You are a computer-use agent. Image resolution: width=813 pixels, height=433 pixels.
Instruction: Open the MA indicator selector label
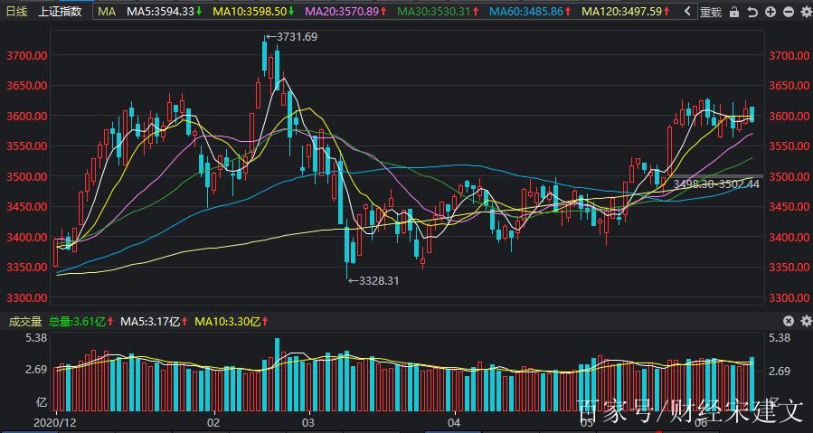pyautogui.click(x=107, y=12)
